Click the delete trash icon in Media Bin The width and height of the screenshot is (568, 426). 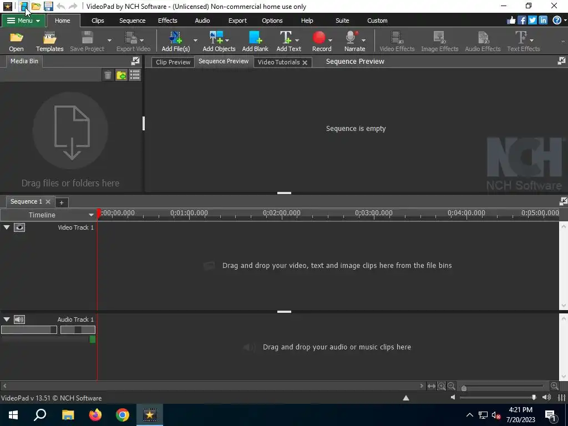click(x=108, y=75)
